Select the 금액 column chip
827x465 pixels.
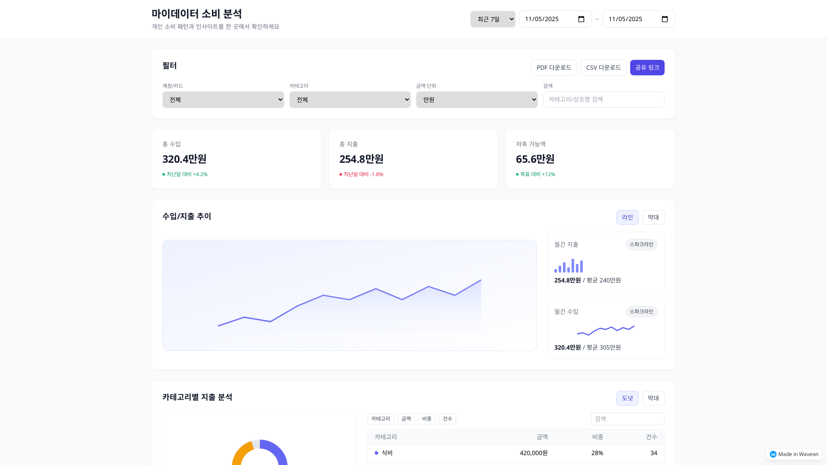406,418
